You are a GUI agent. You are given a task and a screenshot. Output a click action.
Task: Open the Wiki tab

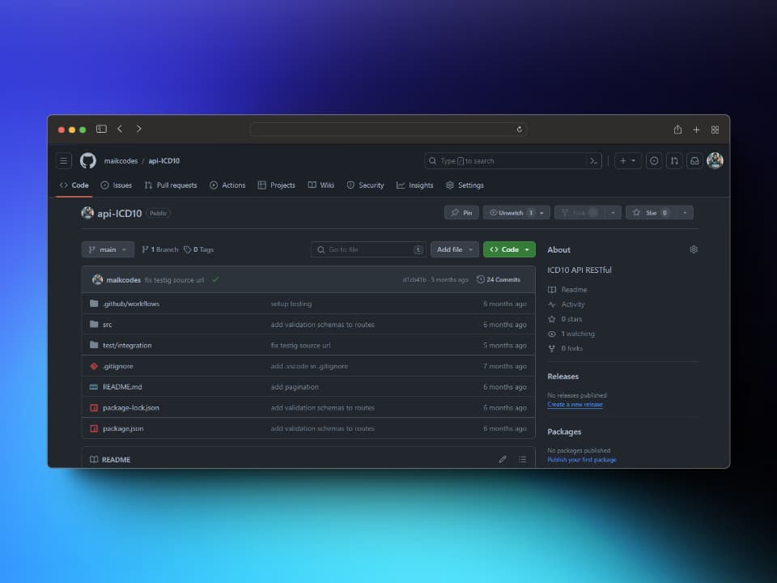pos(321,185)
